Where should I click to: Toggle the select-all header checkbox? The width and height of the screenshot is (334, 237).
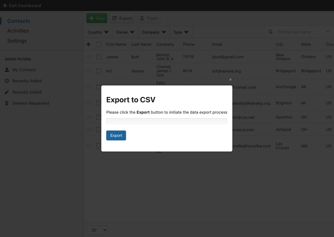pos(99,44)
